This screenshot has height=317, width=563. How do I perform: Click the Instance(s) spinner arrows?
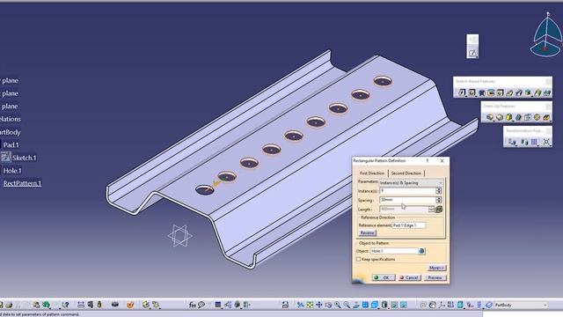[438, 191]
